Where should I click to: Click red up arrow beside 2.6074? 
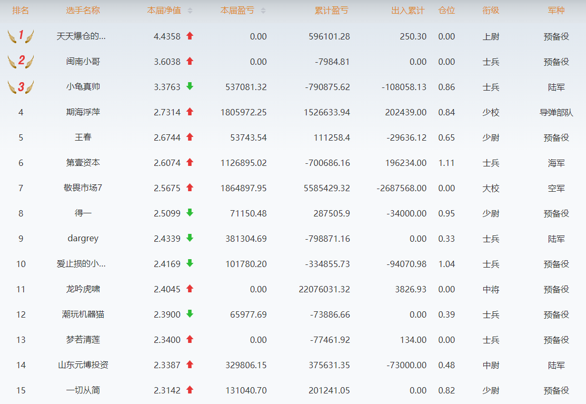(x=190, y=162)
